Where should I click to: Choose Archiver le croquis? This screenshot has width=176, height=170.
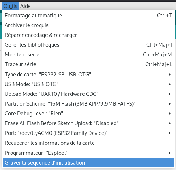point(88,25)
